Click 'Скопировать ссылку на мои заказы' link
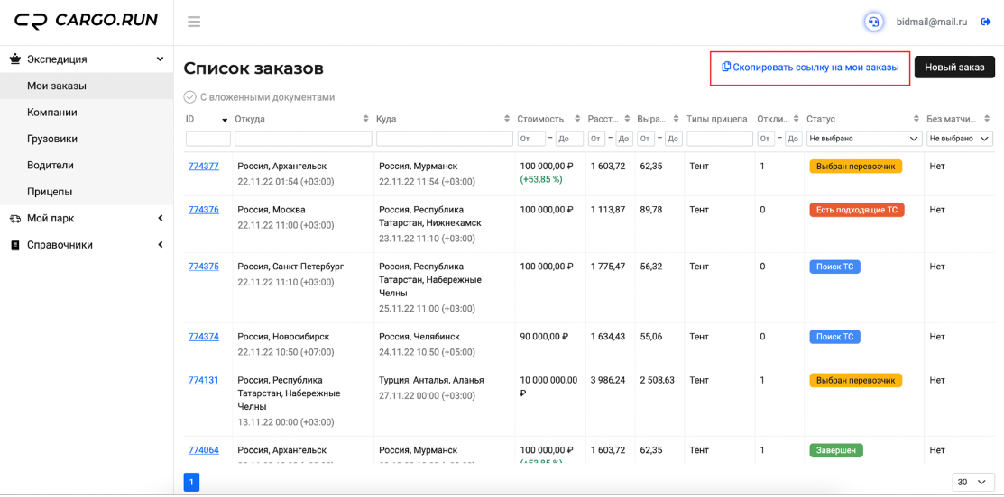Screen dimensions: 1004x497 pos(810,67)
